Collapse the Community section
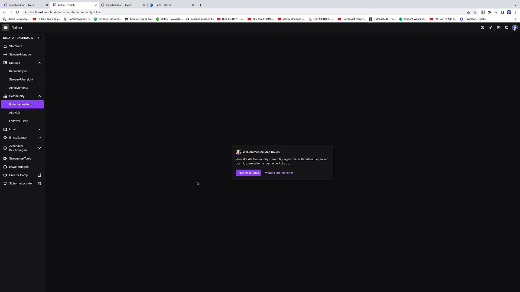520x292 pixels. (x=40, y=96)
